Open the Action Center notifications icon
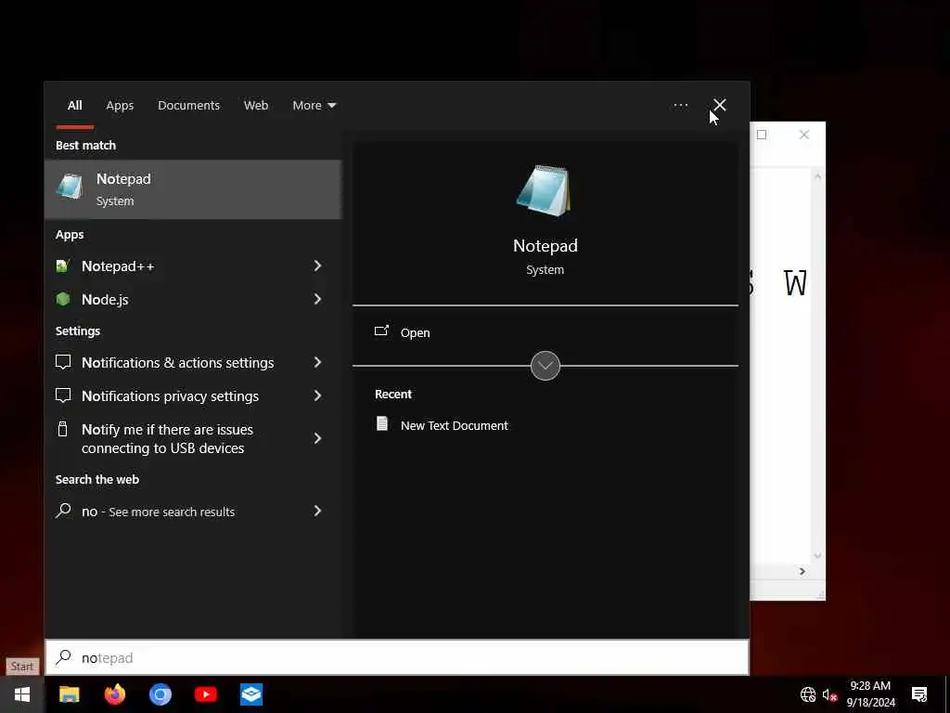Viewport: 950px width, 713px height. click(919, 694)
